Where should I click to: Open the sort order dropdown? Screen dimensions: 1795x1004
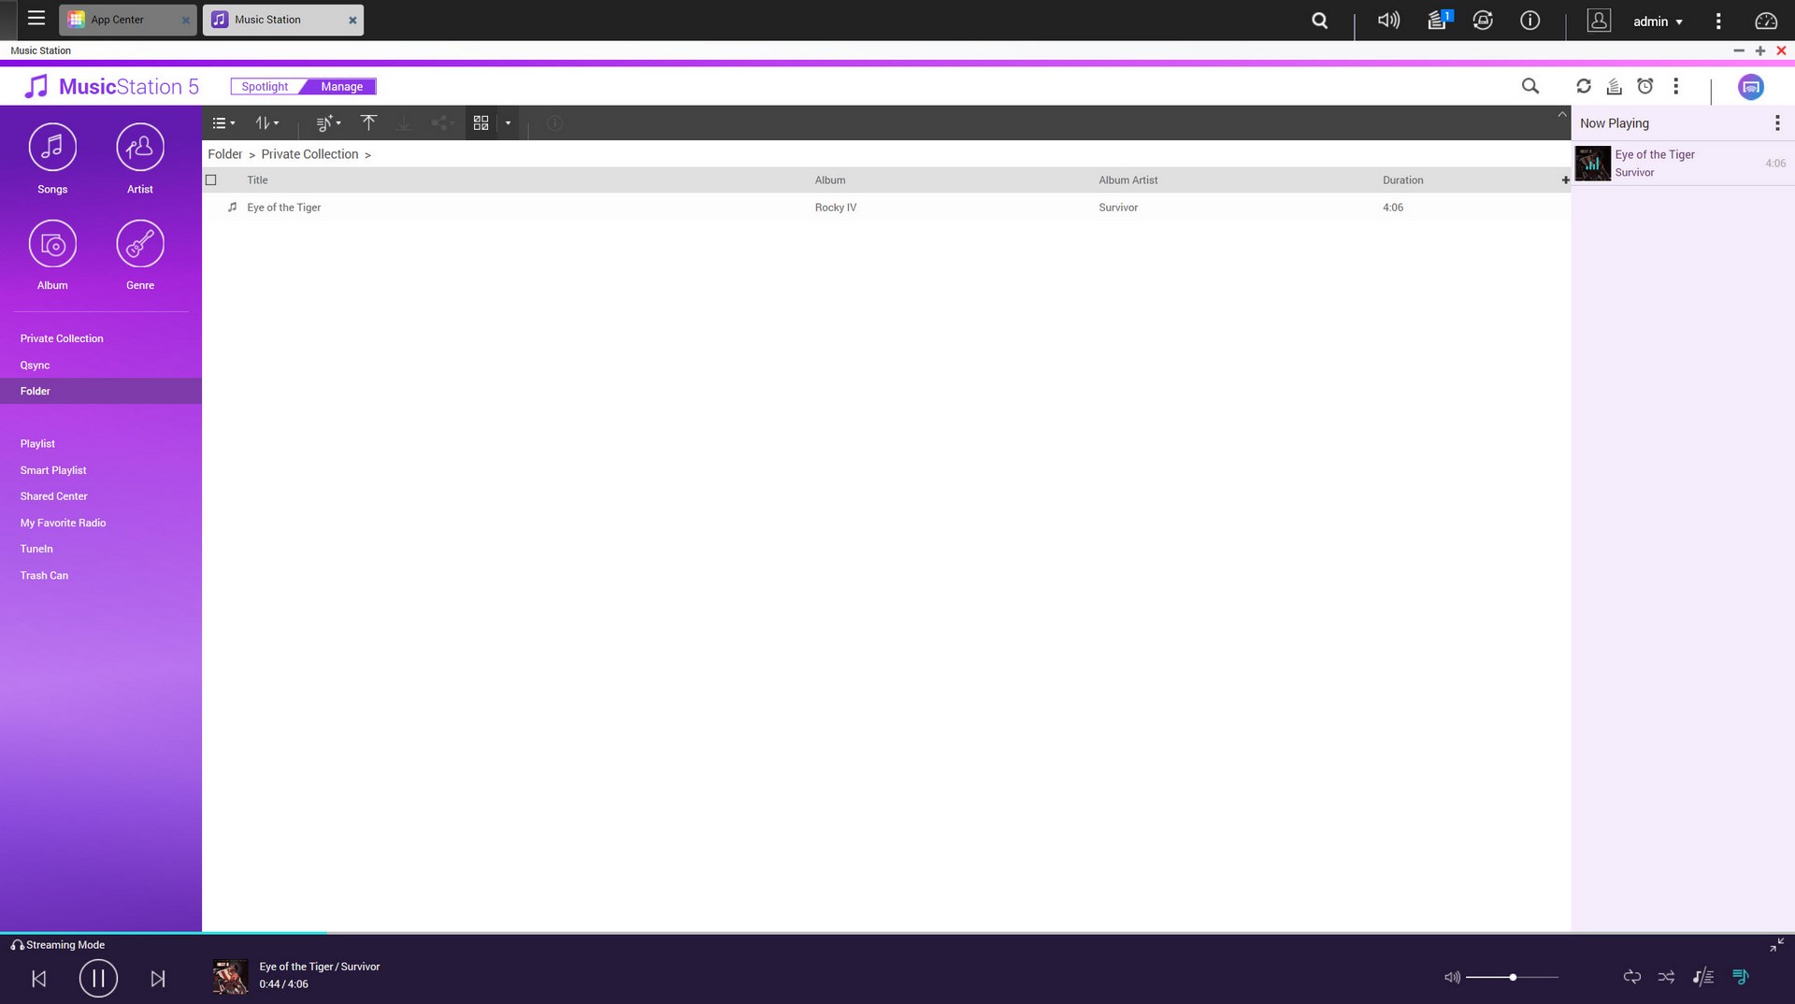267,123
